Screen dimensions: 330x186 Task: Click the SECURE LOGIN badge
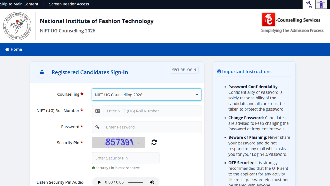pyautogui.click(x=184, y=70)
